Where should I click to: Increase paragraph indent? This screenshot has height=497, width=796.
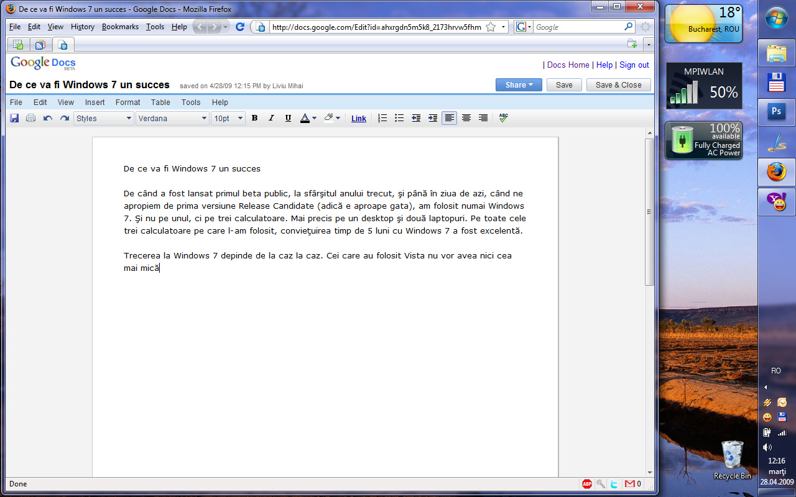[x=433, y=118]
